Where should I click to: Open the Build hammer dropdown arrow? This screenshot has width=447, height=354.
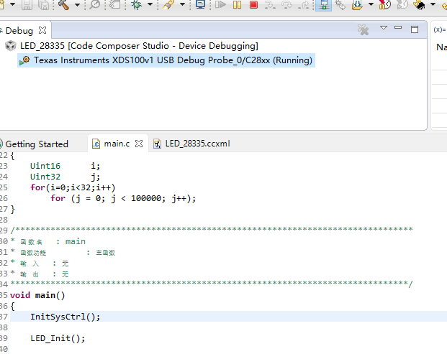[x=77, y=4]
